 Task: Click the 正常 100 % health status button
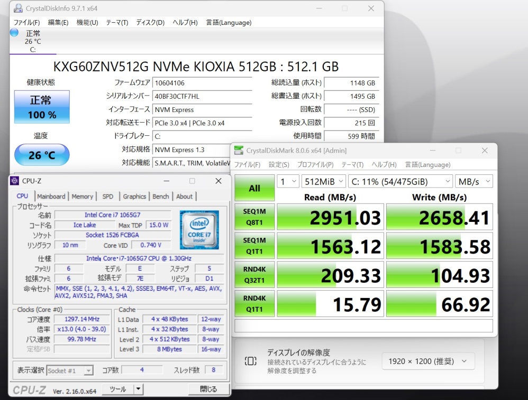pyautogui.click(x=42, y=107)
